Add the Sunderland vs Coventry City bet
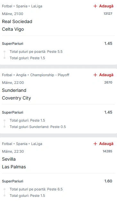The width and height of the screenshot is (117, 201). click(104, 75)
